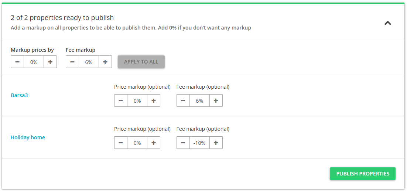The height and width of the screenshot is (191, 407).
Task: Decrease the global Markup prices by value
Action: coord(17,62)
